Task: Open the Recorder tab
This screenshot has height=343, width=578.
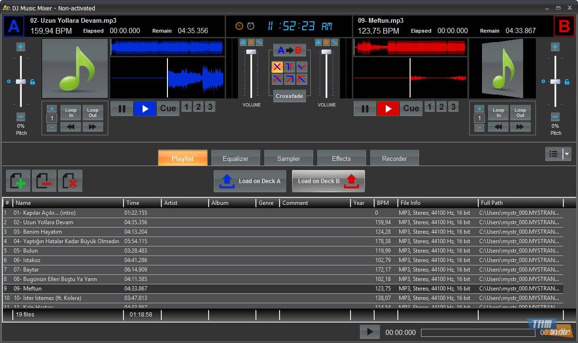Action: [x=394, y=158]
